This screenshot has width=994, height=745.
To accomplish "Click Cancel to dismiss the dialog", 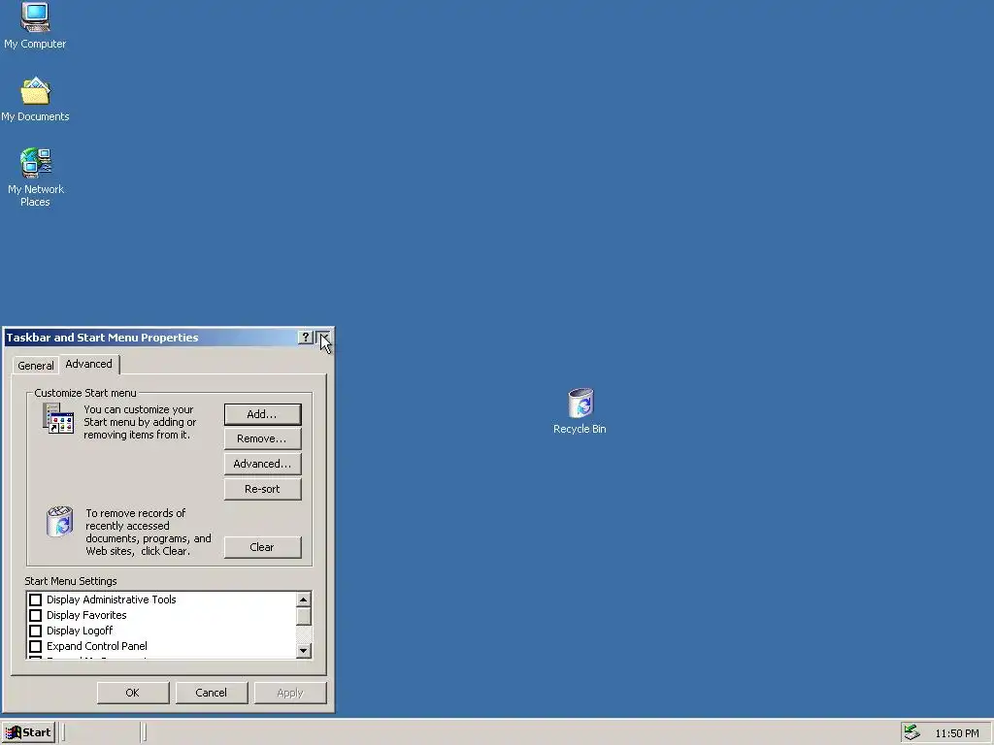I will (211, 693).
